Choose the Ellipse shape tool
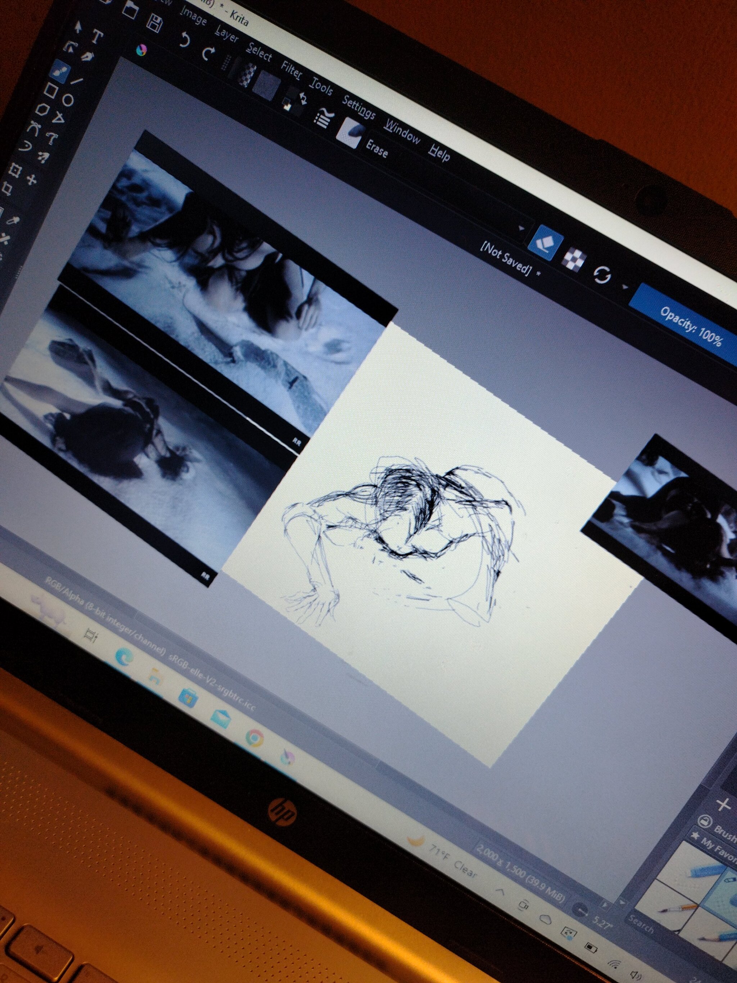 click(68, 100)
